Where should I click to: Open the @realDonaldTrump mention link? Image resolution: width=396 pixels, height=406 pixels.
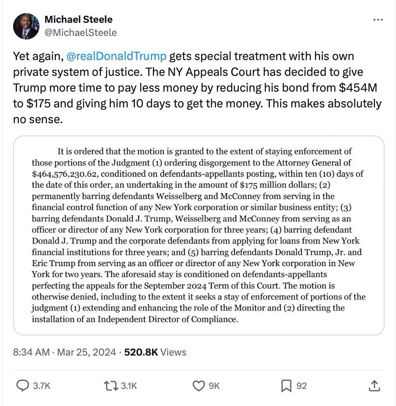(x=116, y=57)
